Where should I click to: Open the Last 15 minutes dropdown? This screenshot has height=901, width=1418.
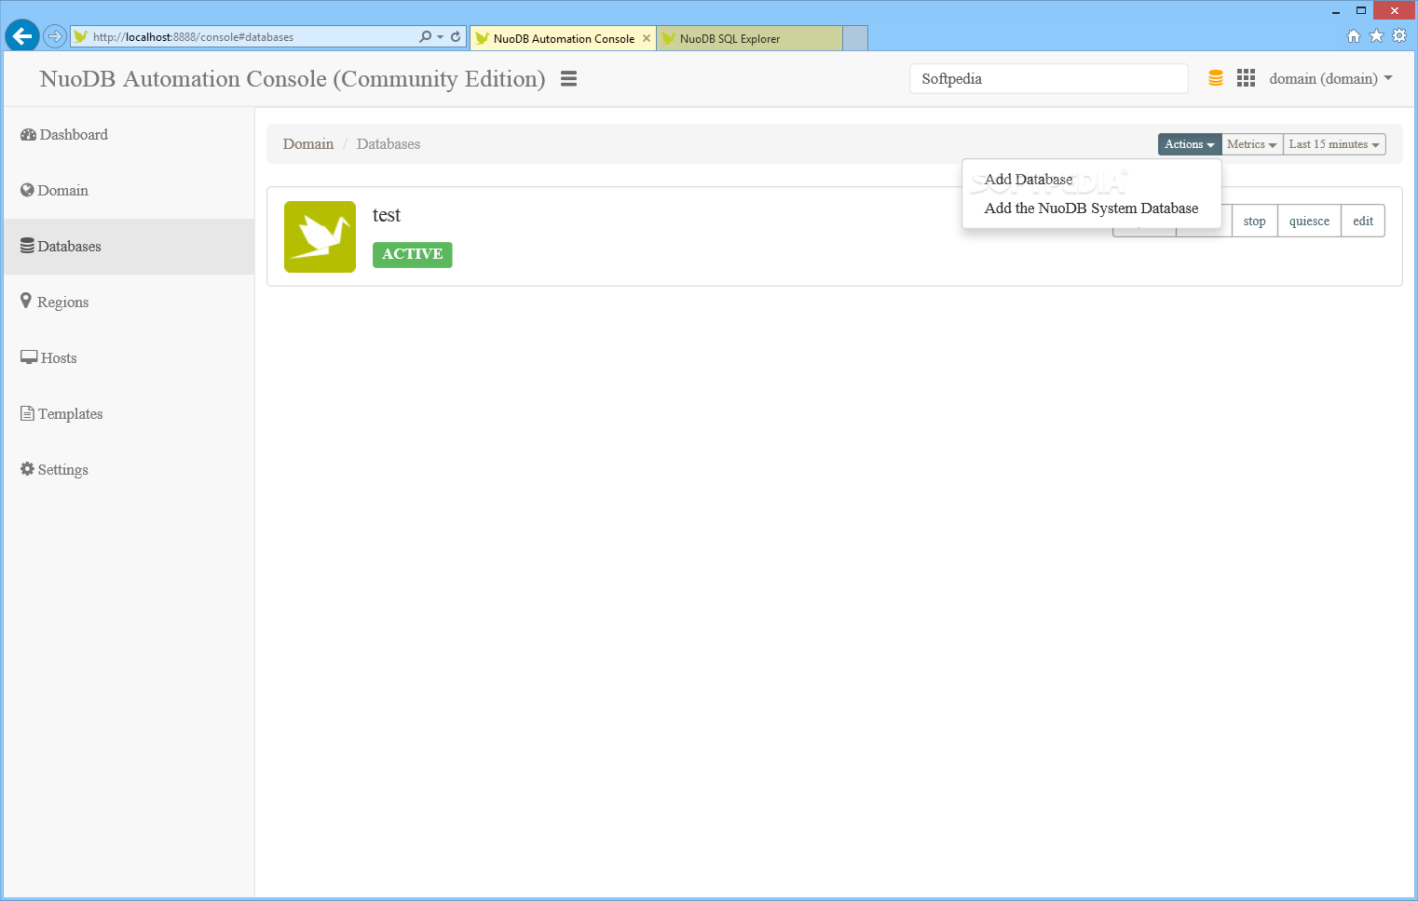(x=1334, y=144)
